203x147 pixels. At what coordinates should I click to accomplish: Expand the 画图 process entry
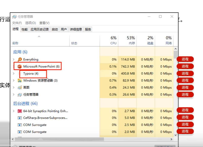(14, 87)
